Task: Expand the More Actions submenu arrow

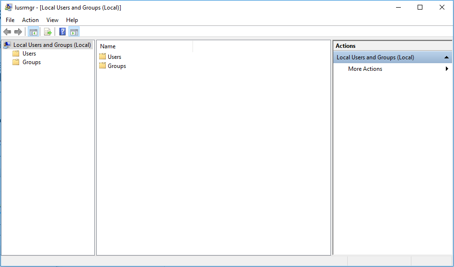Action: pyautogui.click(x=447, y=69)
